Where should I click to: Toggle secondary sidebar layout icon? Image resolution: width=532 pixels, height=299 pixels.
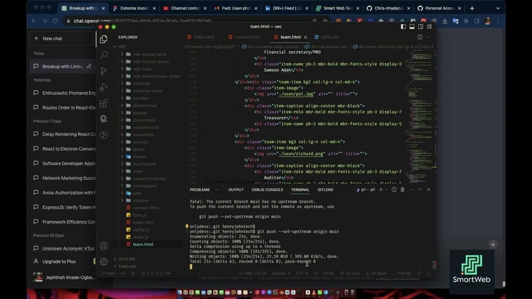[421, 27]
